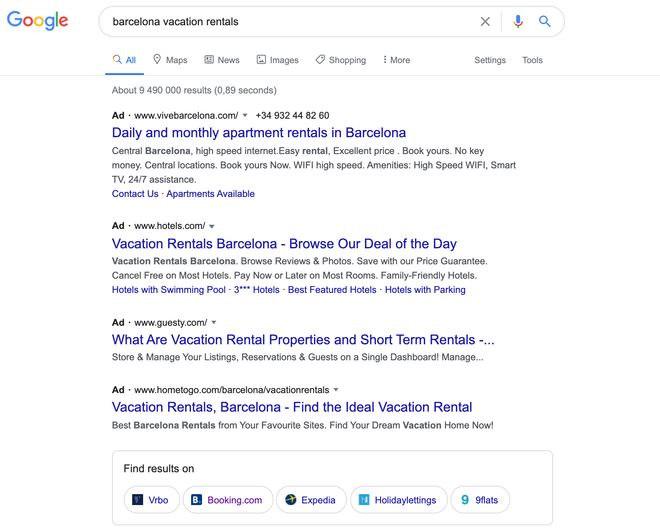The width and height of the screenshot is (660, 532).
Task: Click the Google logo
Action: [x=37, y=20]
